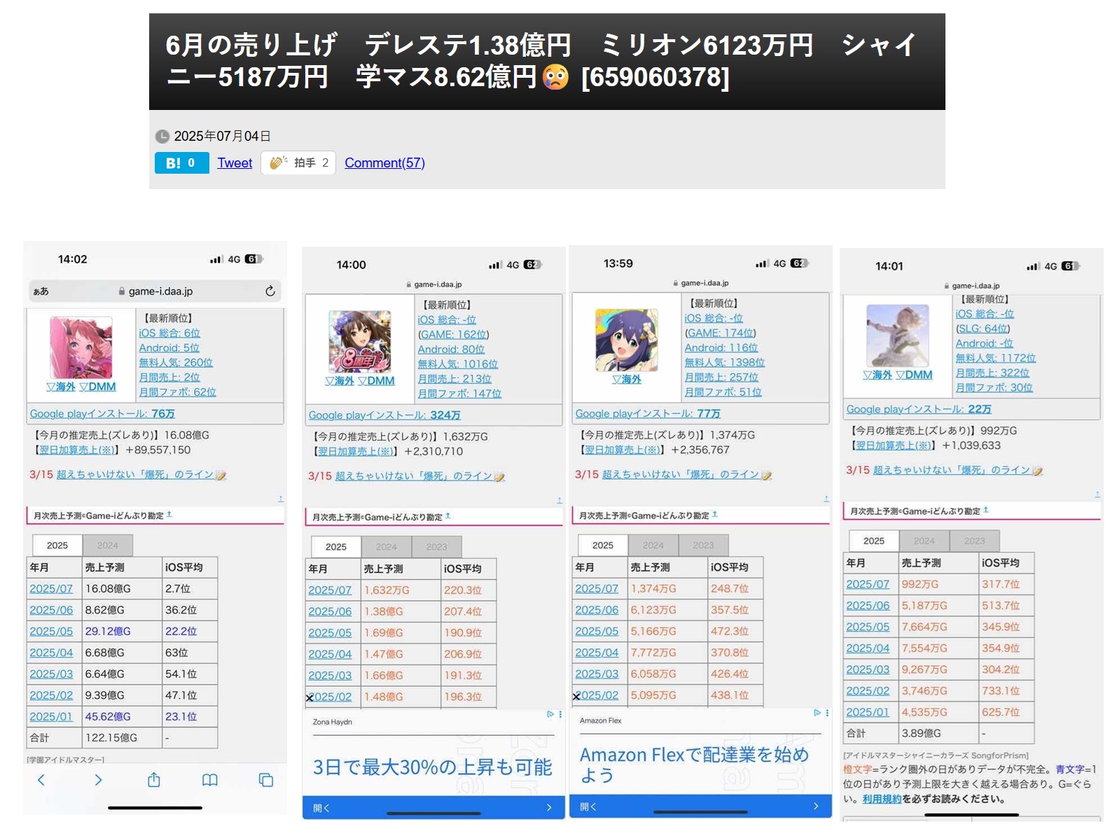Click the up-arrow beside 月次売上予測 heading at 14:02
This screenshot has width=1117, height=837.
(x=169, y=515)
